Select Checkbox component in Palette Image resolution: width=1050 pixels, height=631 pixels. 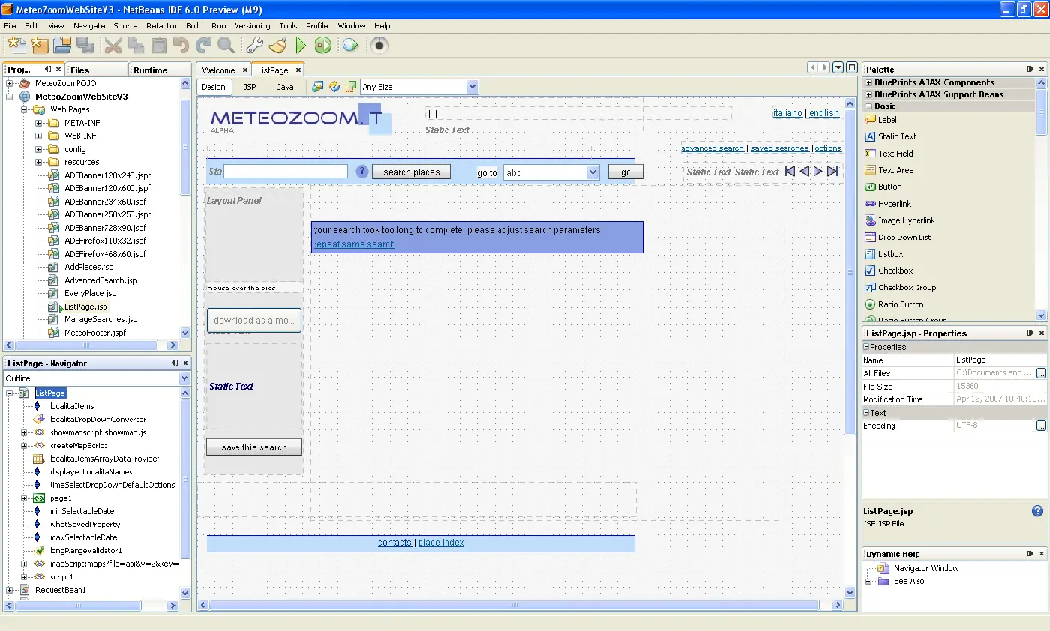(895, 271)
